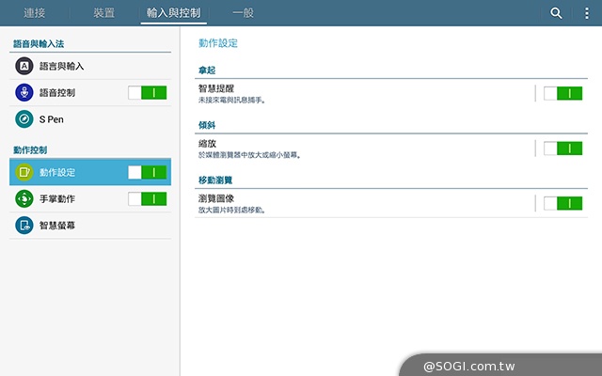Open the search magnifier icon
Viewport: 602px width, 376px height.
click(x=556, y=13)
